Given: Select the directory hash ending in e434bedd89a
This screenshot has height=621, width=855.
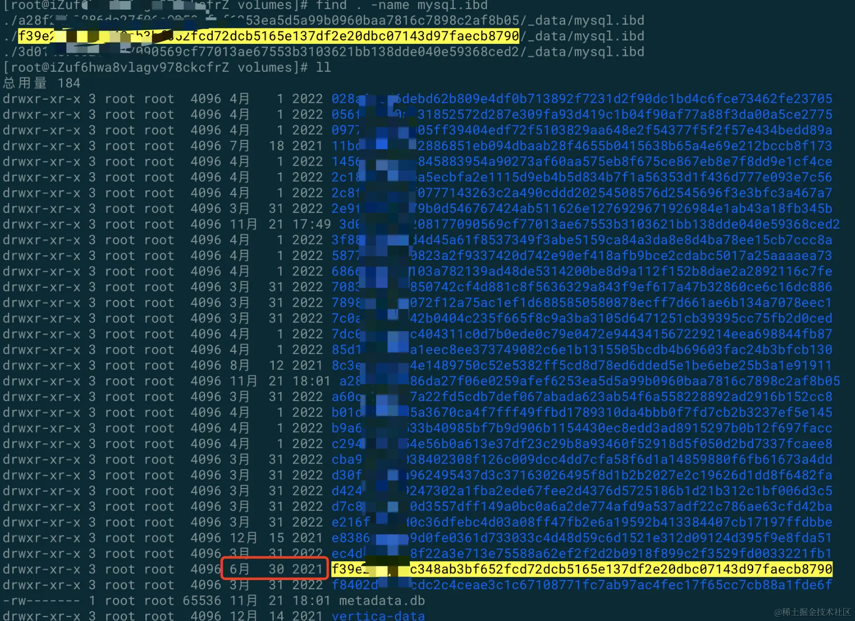Looking at the screenshot, I should click(582, 130).
